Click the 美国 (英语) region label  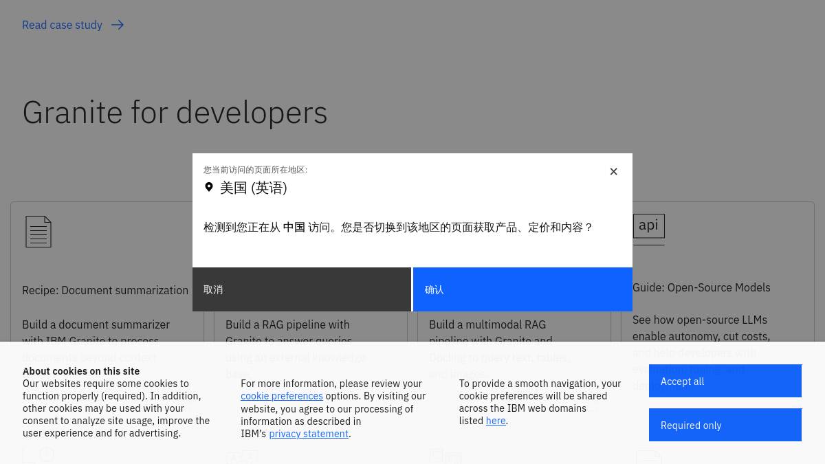(x=254, y=188)
